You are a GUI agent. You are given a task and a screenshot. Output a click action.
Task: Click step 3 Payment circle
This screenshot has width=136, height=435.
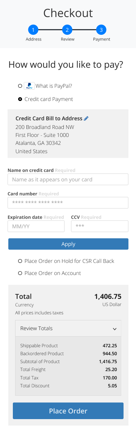click(x=101, y=30)
